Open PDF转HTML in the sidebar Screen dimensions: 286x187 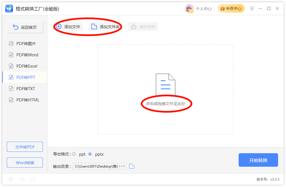[x=25, y=100]
